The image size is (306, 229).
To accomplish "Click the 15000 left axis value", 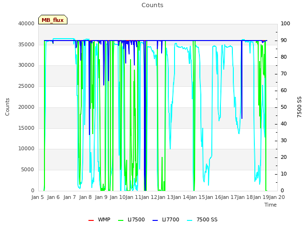I will (26, 128).
